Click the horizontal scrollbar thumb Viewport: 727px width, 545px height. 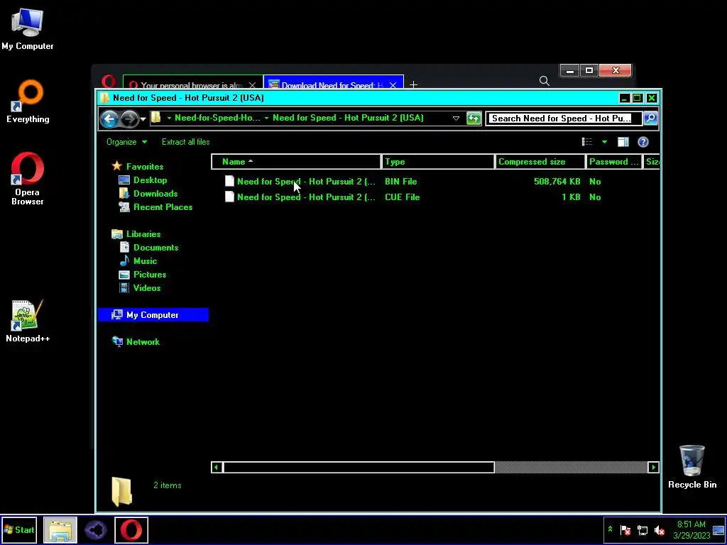(359, 467)
